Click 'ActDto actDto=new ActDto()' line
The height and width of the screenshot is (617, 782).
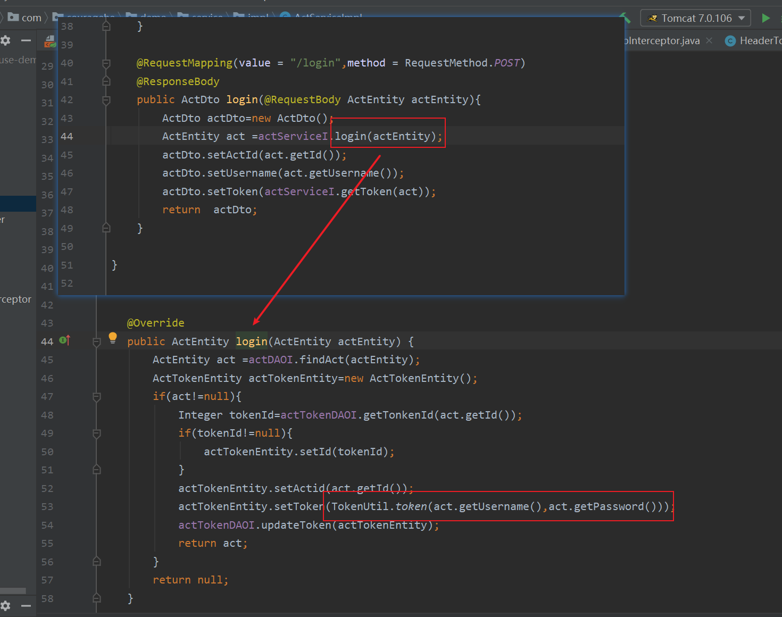(x=248, y=118)
